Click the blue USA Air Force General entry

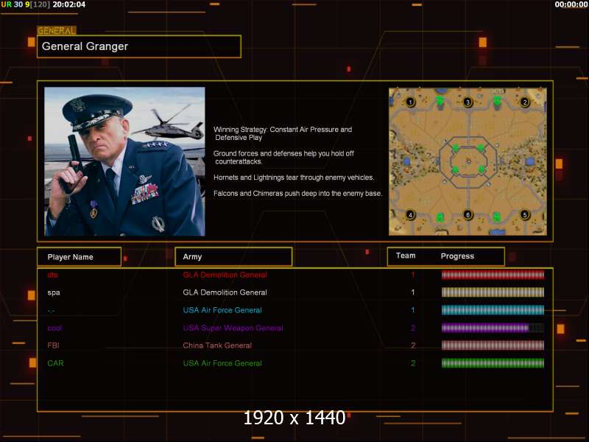pos(222,310)
